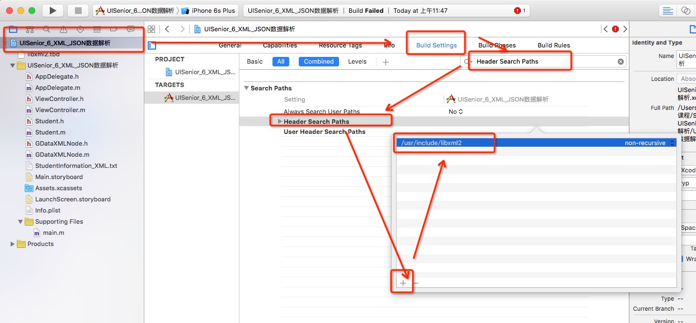This screenshot has width=696, height=323.
Task: Select Levels view mode
Action: point(358,61)
